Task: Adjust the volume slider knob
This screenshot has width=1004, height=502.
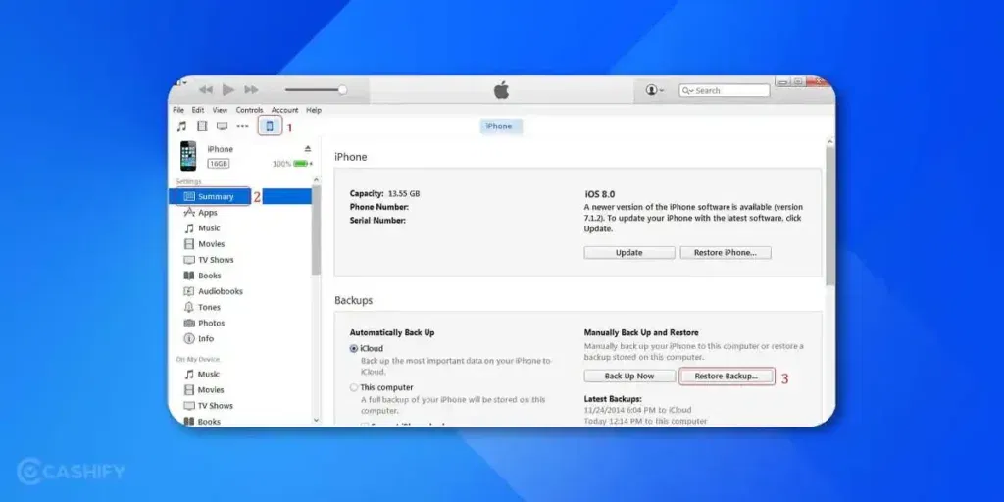Action: click(x=342, y=90)
